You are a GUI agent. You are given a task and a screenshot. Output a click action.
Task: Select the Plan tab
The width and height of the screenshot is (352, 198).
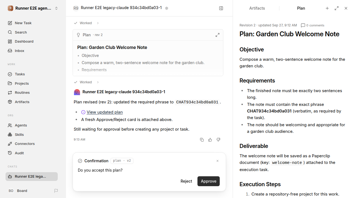[301, 8]
